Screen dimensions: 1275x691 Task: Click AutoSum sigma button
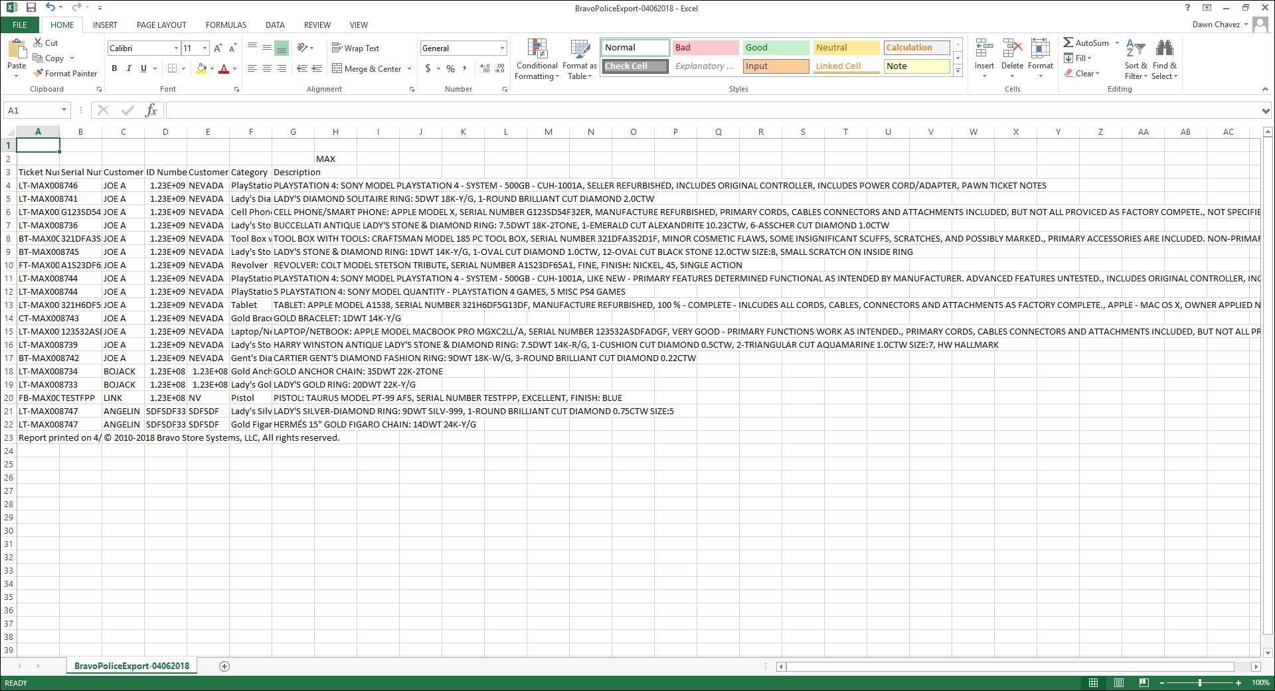click(x=1086, y=42)
